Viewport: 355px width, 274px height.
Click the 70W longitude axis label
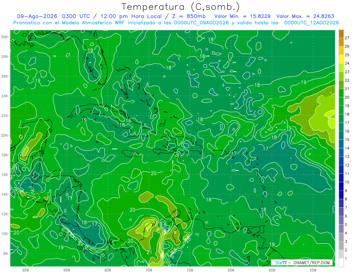[190, 270]
